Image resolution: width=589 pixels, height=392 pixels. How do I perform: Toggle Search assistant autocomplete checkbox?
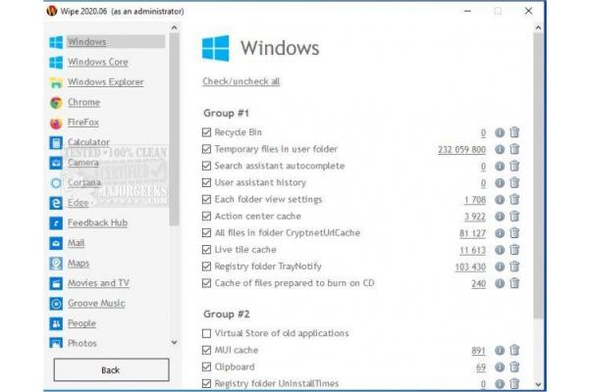206,166
